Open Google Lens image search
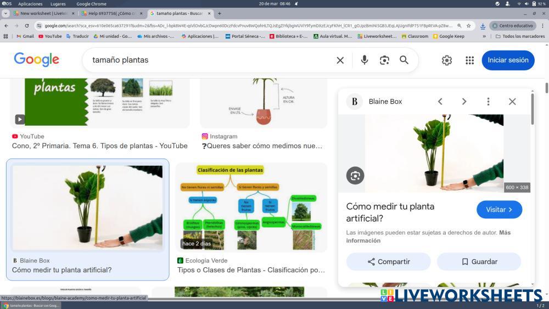549x309 pixels. pos(384,60)
